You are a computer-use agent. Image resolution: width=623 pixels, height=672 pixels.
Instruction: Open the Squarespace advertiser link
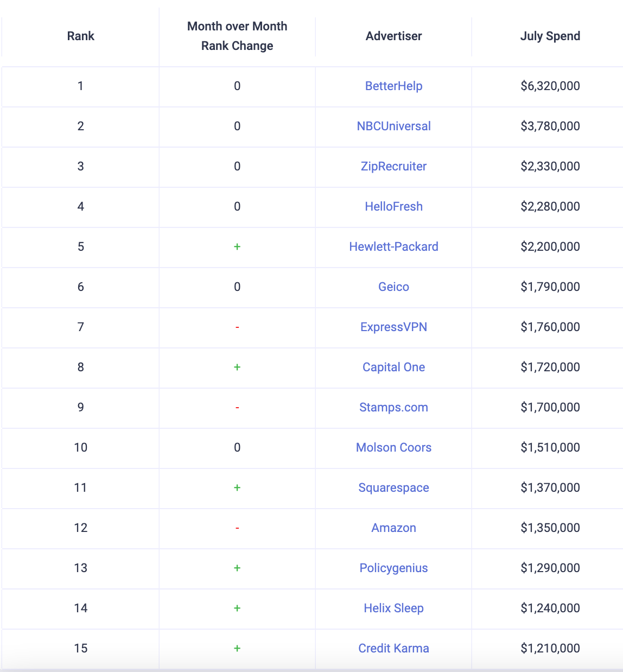[x=393, y=487]
